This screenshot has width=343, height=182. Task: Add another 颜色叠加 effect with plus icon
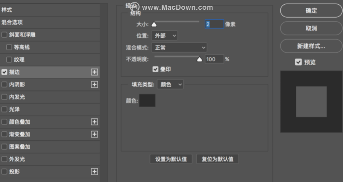click(x=95, y=122)
